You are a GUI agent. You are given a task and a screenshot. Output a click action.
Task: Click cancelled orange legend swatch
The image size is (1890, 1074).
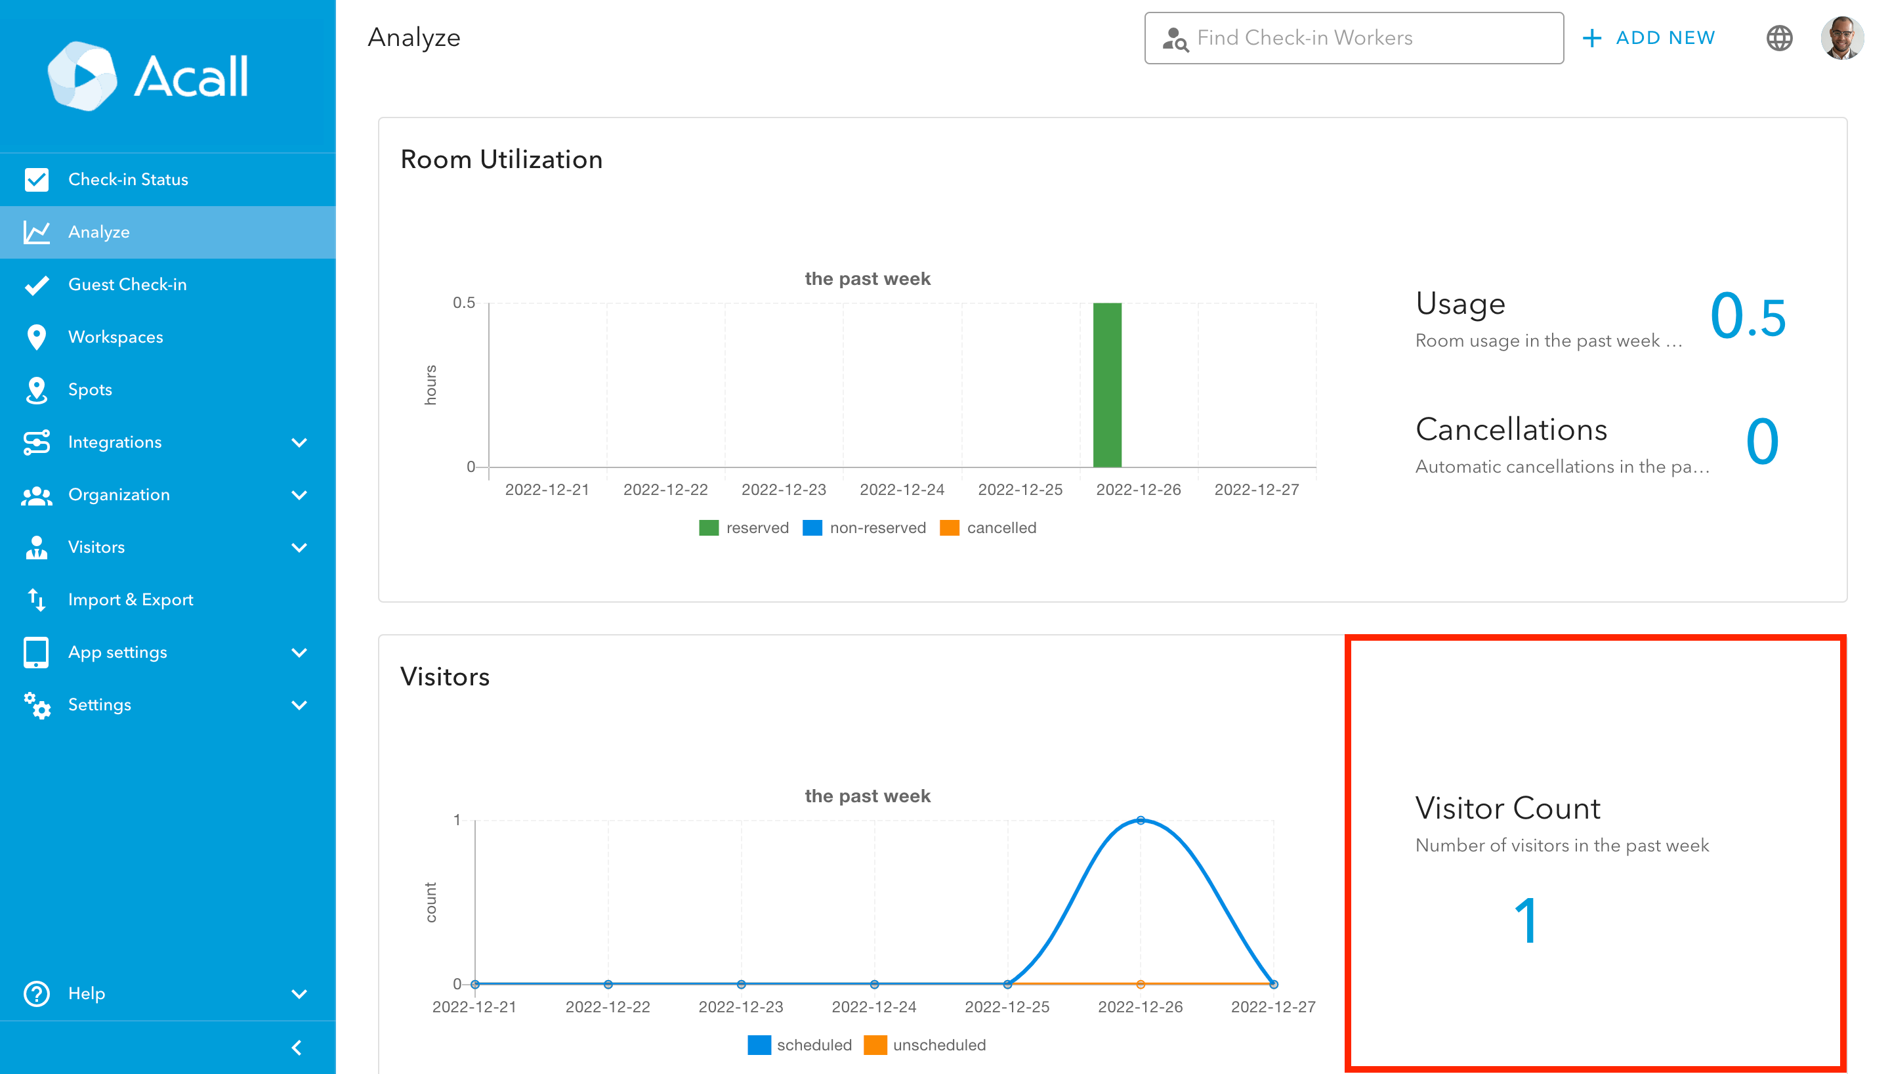coord(950,528)
